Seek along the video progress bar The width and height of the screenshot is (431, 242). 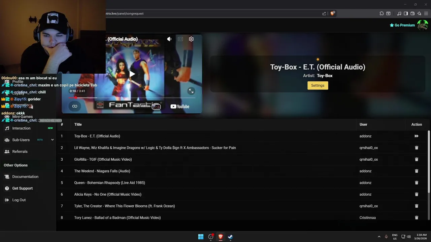point(132,98)
